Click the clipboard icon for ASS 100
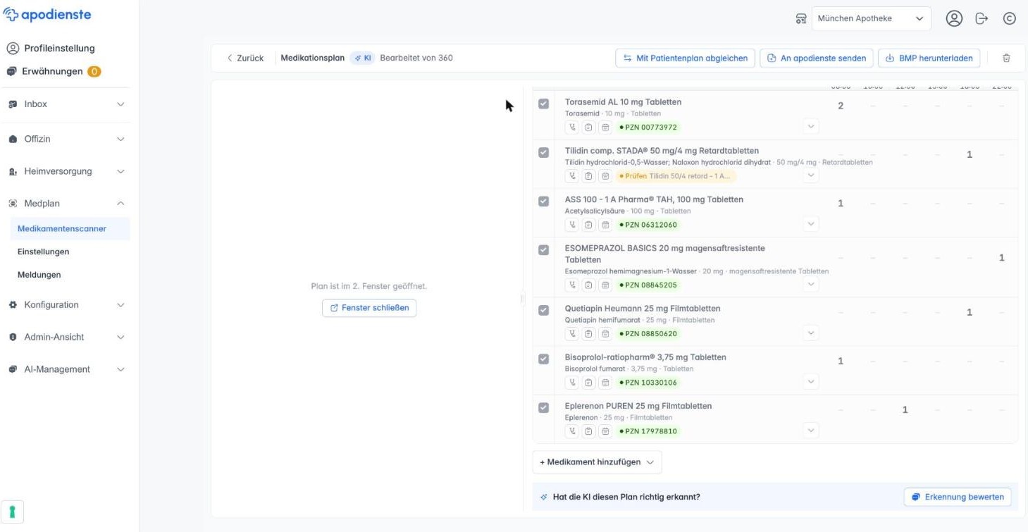Viewport: 1028px width, 532px height. (x=588, y=225)
